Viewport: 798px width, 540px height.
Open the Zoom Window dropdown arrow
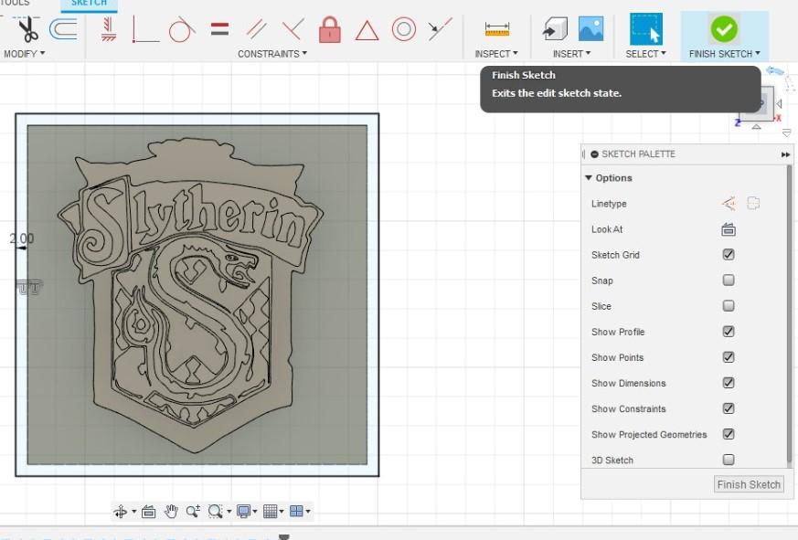click(229, 511)
